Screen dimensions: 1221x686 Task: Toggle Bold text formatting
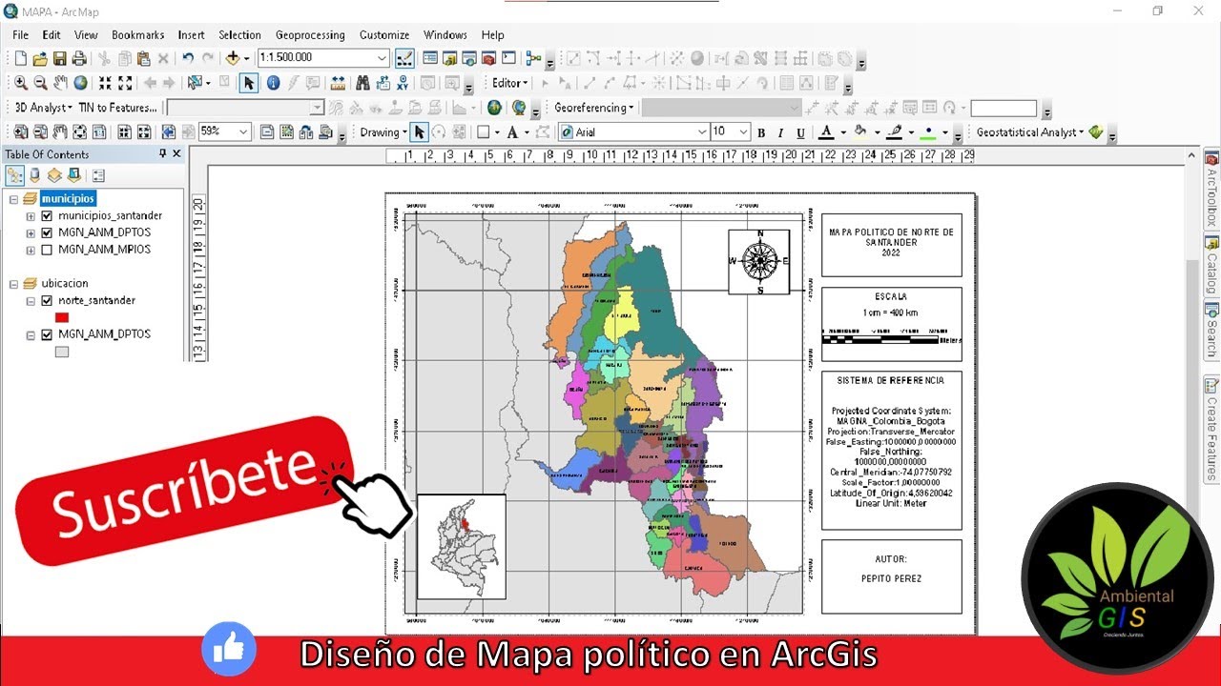click(761, 132)
